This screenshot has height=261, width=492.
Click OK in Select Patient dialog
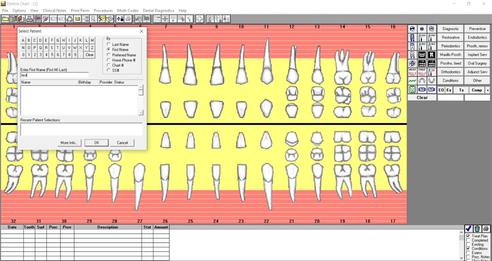pos(97,143)
